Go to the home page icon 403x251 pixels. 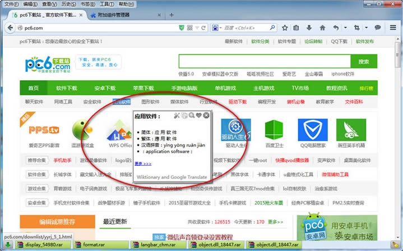(322, 27)
